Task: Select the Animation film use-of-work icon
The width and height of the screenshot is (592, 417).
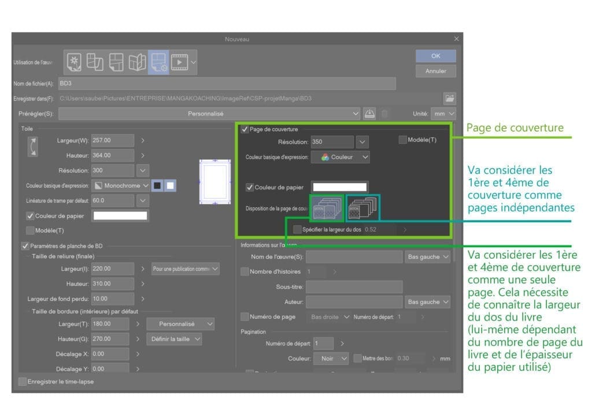Action: (x=179, y=62)
